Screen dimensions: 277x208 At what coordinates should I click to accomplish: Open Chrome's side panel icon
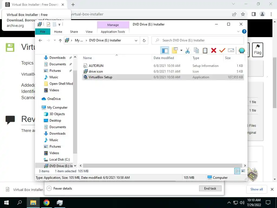click(x=254, y=14)
